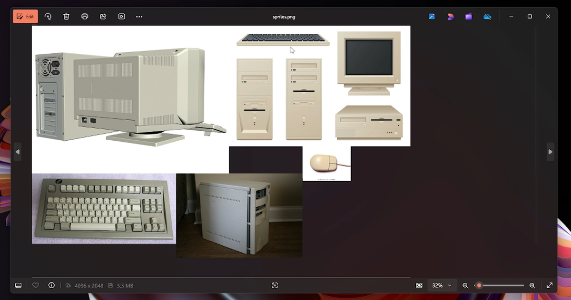Viewport: 571px width, 300px height.
Task: Zoom out on the image
Action: (466, 285)
